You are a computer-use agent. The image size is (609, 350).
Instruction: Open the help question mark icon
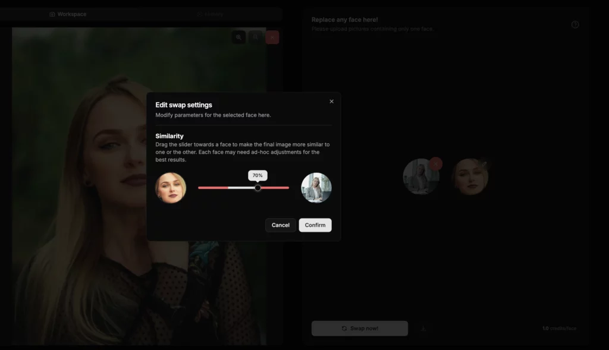pyautogui.click(x=575, y=25)
